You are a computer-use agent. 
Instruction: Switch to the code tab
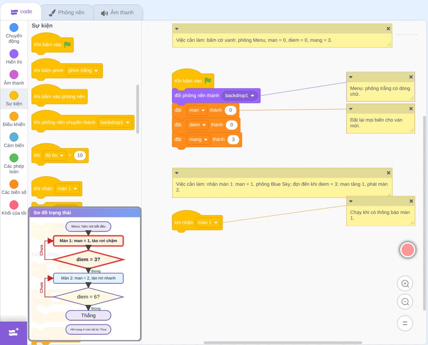tap(21, 12)
